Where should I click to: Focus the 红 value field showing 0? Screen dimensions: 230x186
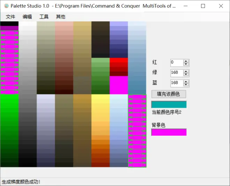(x=177, y=63)
